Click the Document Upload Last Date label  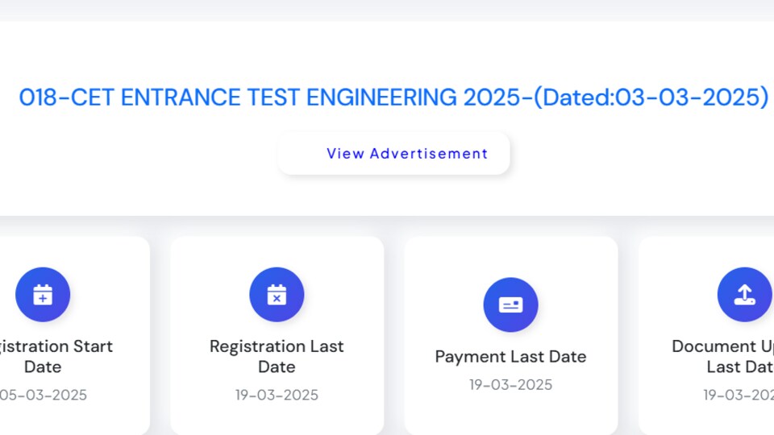pos(723,357)
